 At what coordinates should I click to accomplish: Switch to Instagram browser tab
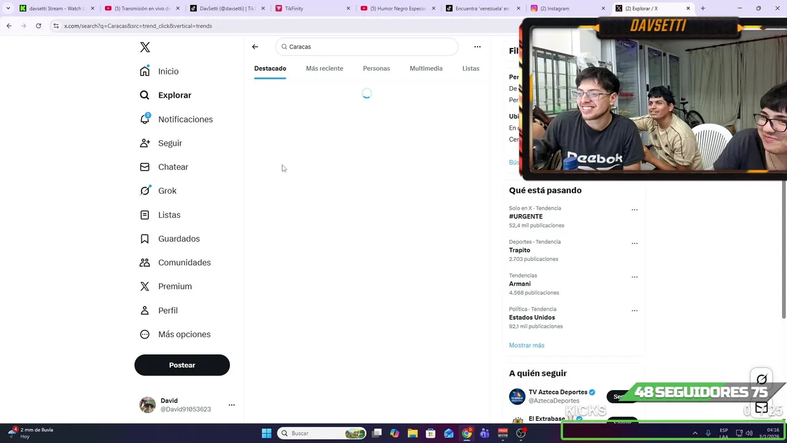[x=567, y=9]
